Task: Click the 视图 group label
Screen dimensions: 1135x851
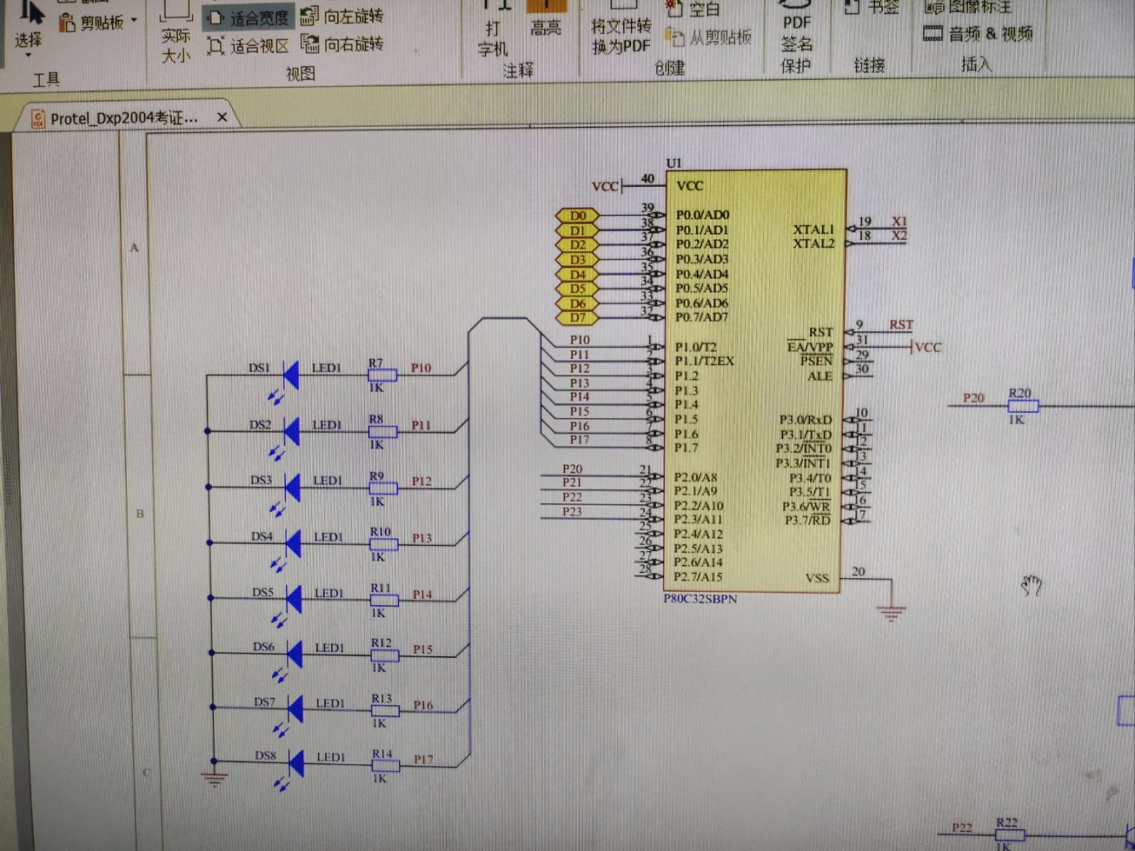Action: [x=301, y=73]
